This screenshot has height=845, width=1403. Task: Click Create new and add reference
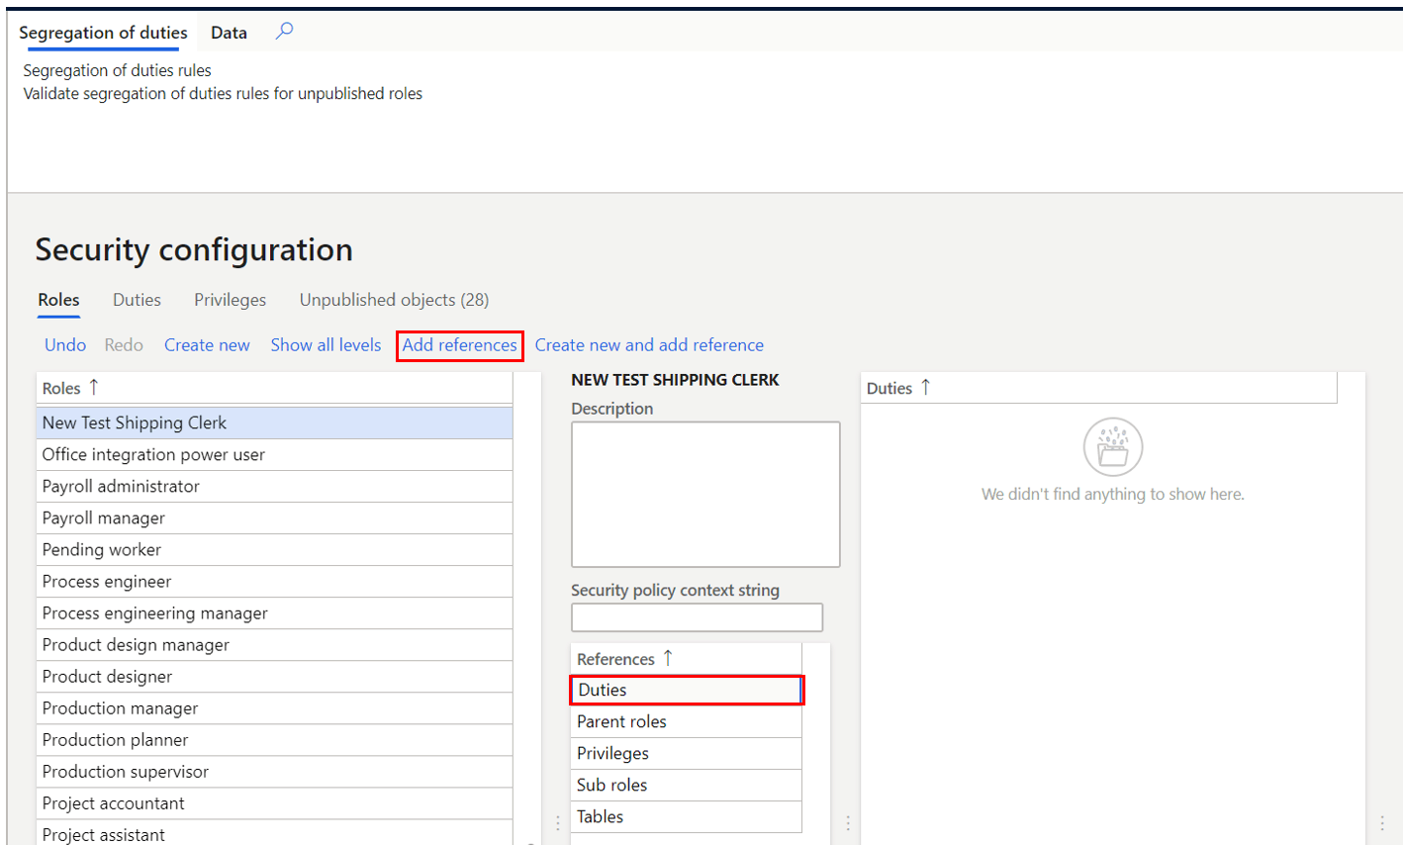pyautogui.click(x=648, y=344)
